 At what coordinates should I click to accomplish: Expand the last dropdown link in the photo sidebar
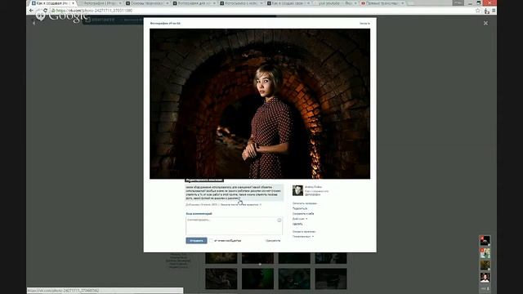click(x=303, y=236)
